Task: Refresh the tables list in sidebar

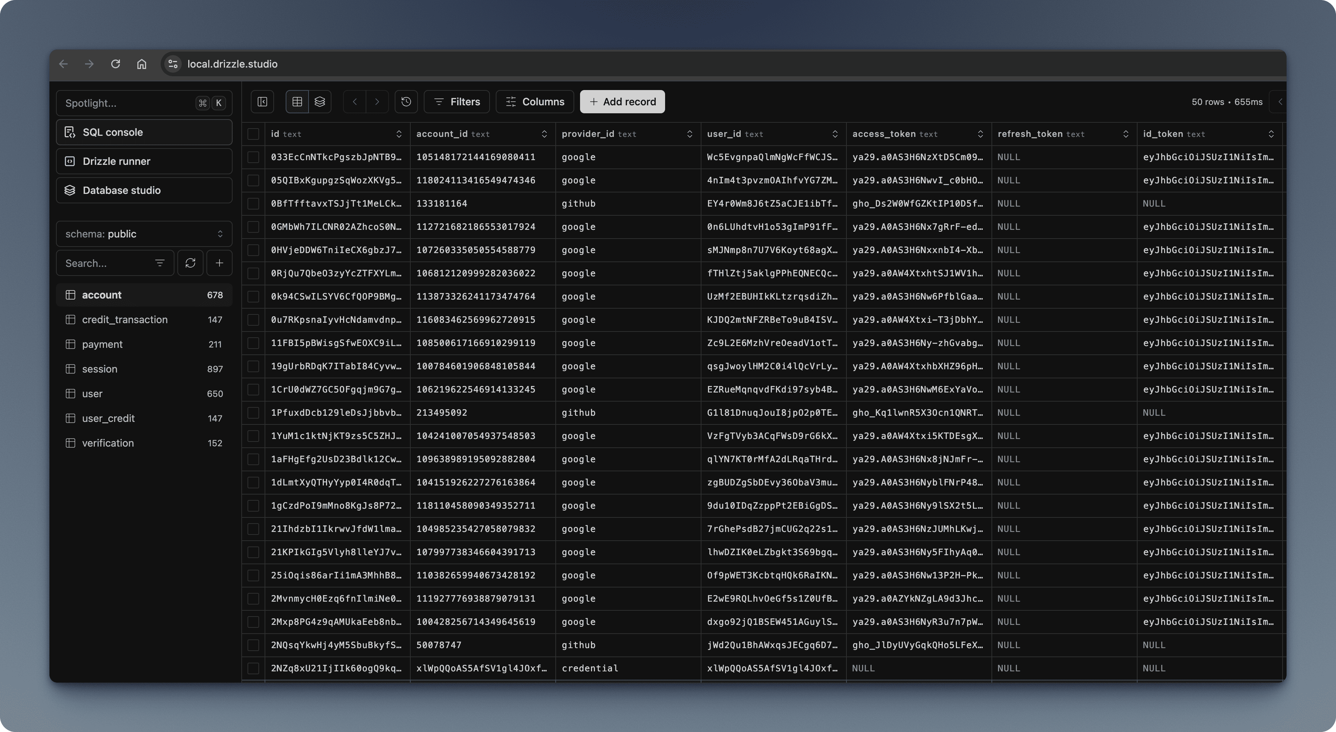Action: click(190, 263)
